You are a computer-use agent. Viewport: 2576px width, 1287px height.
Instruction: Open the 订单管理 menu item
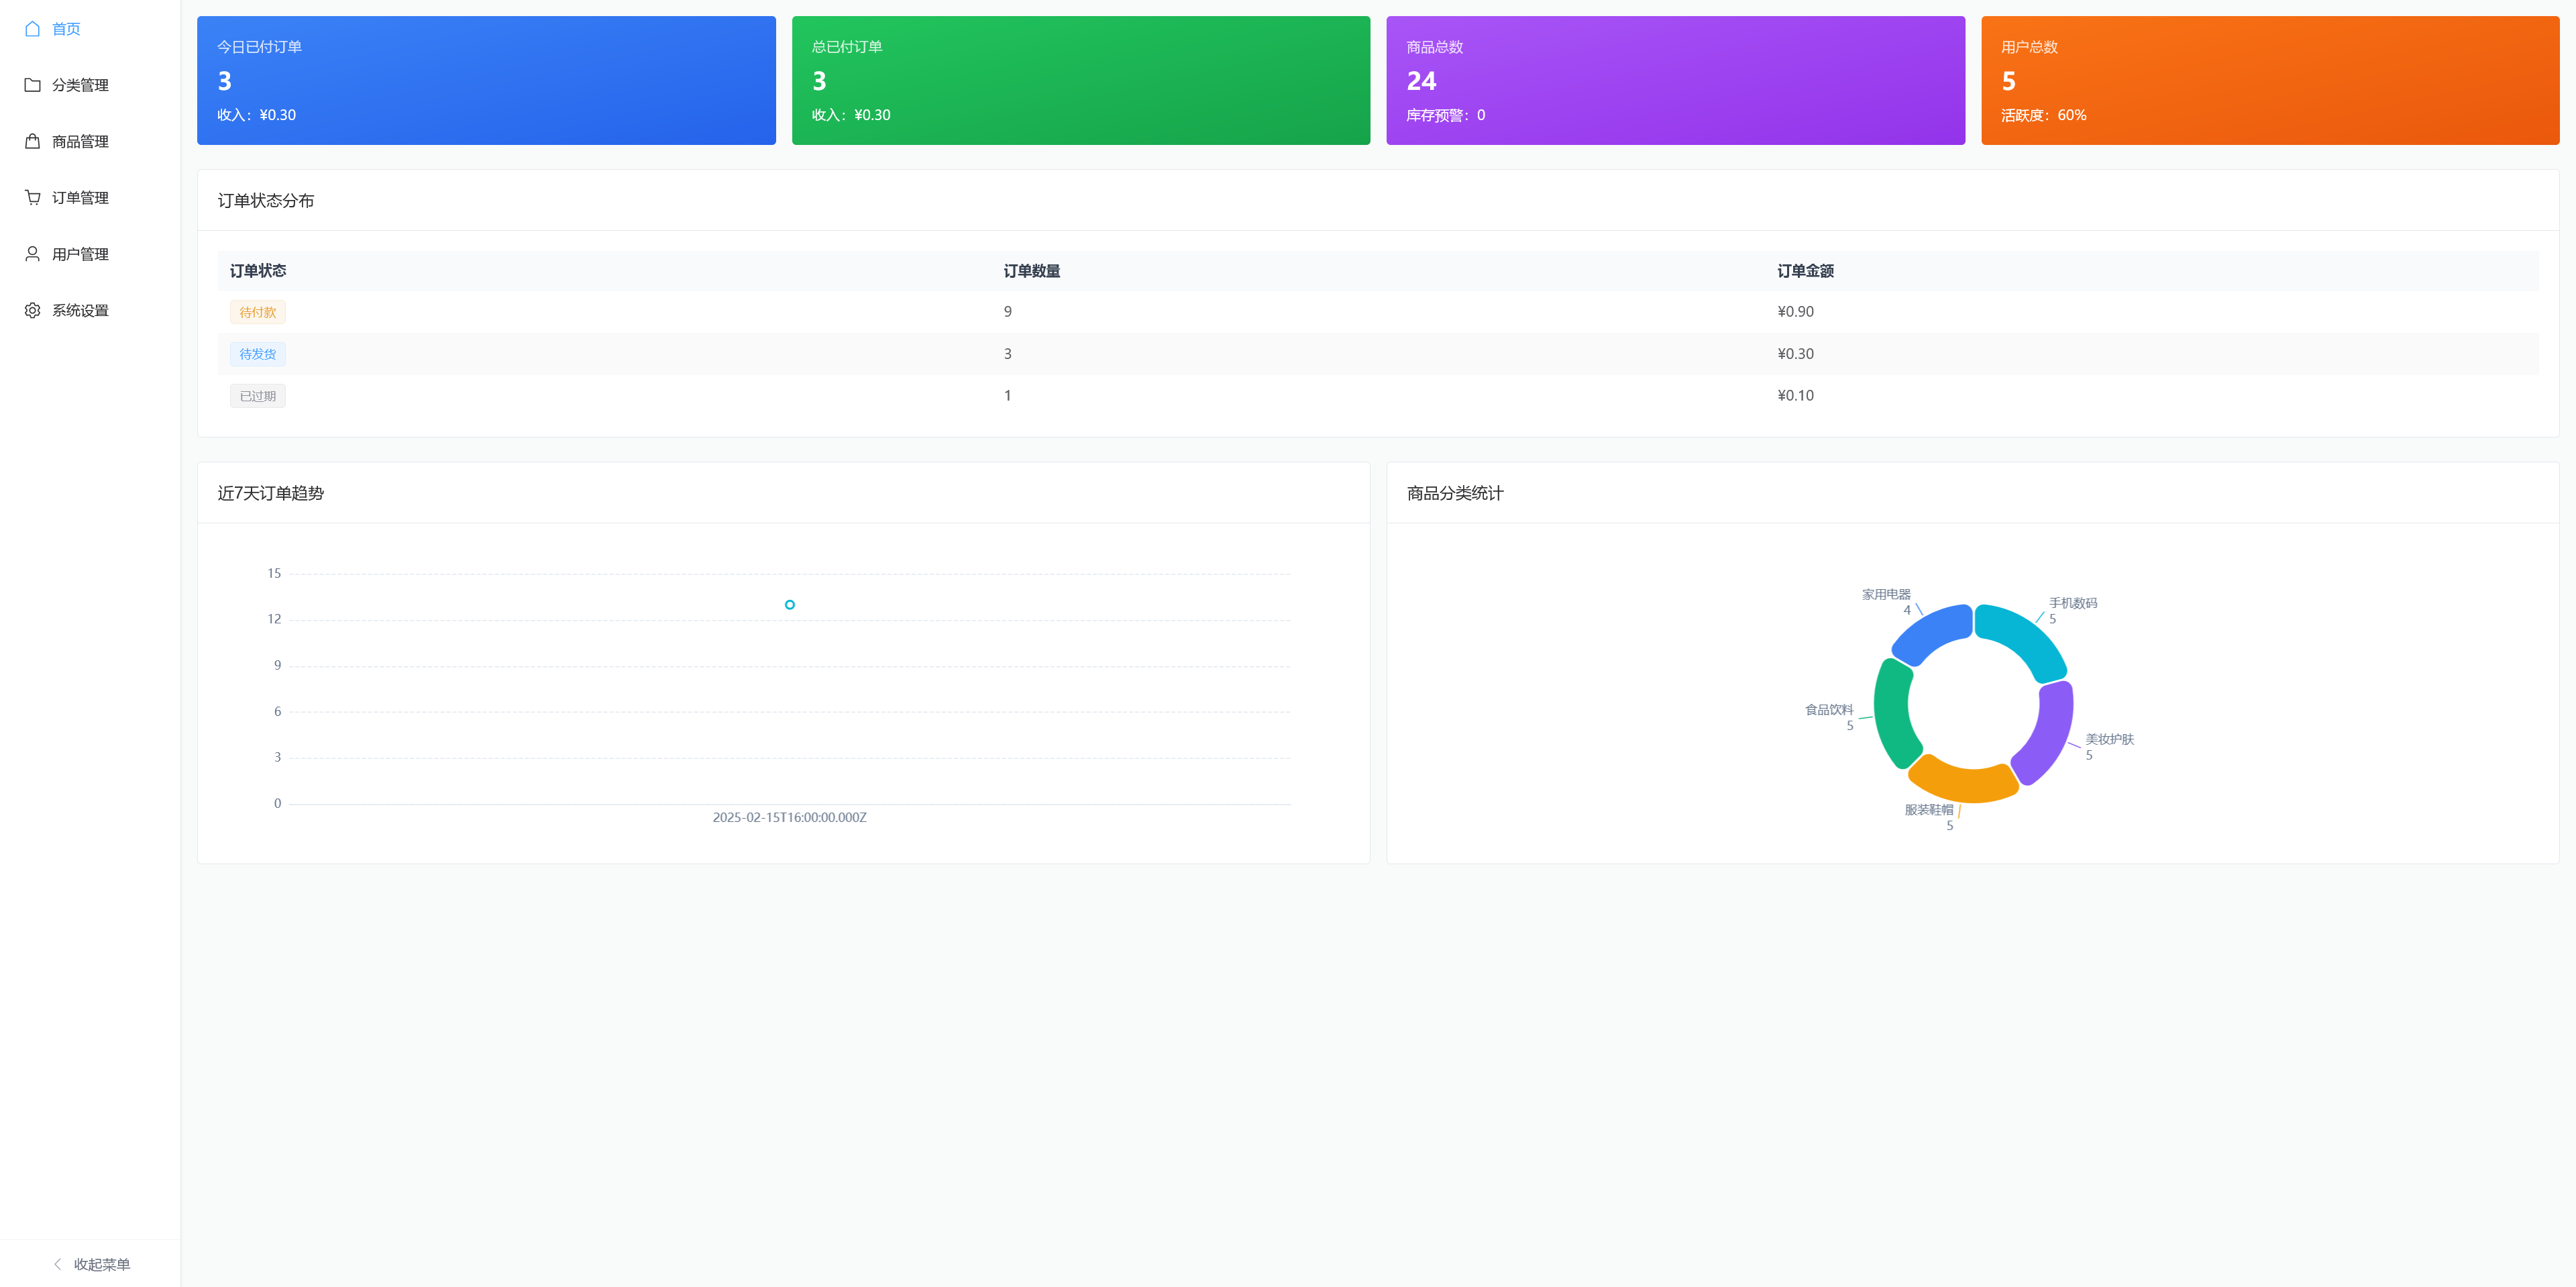[80, 198]
